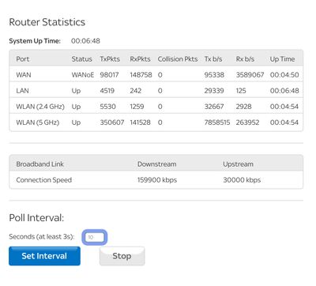Select WLAN 5 GHz Tx b/s 7858515

tap(217, 122)
